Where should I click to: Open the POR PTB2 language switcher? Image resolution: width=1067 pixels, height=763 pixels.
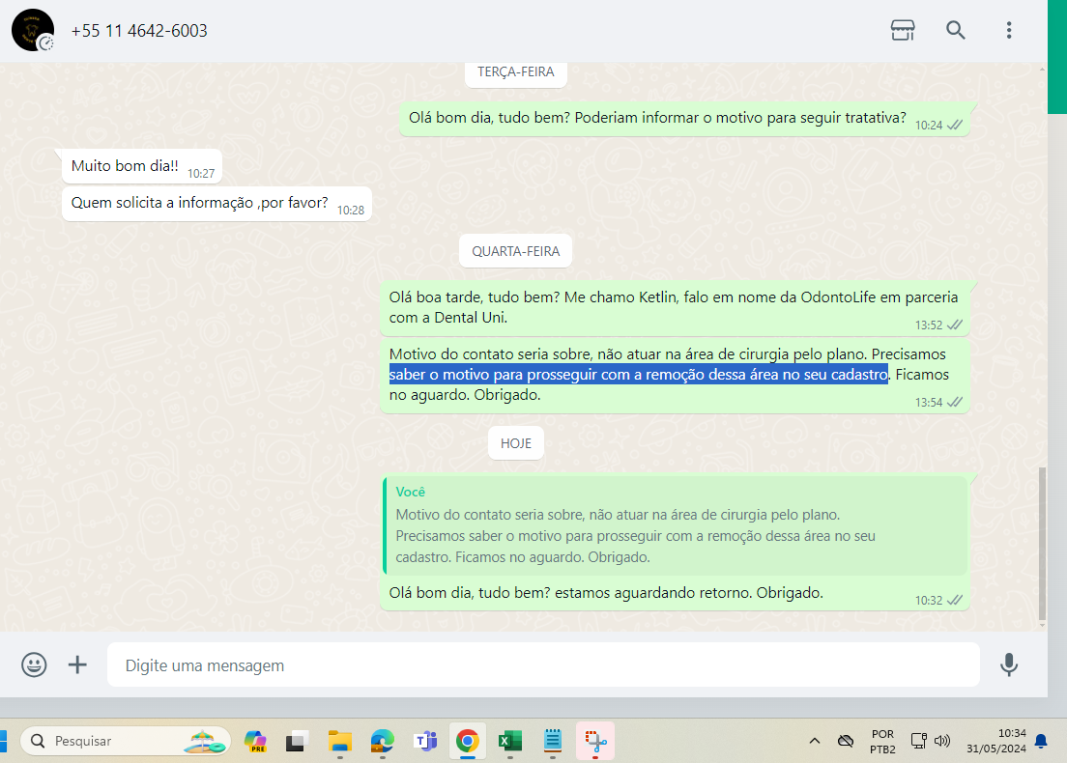pyautogui.click(x=881, y=741)
